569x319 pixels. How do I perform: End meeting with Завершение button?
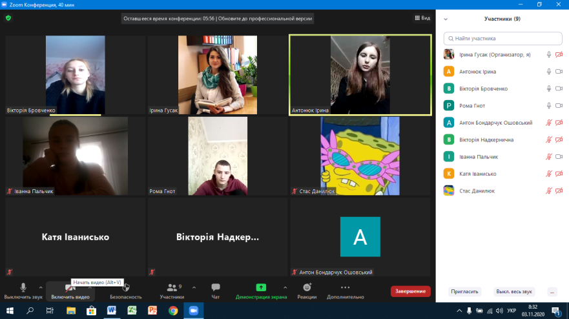click(x=410, y=291)
